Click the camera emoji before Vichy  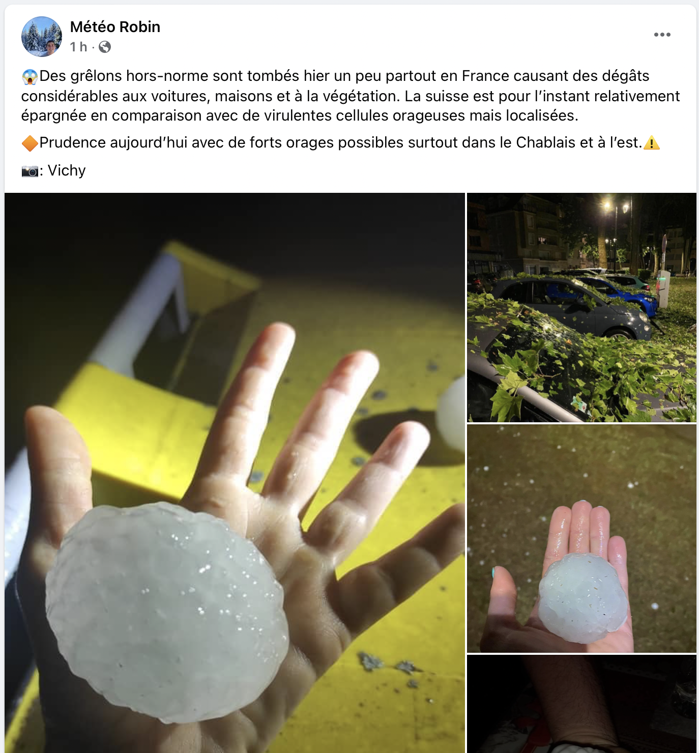[x=30, y=171]
